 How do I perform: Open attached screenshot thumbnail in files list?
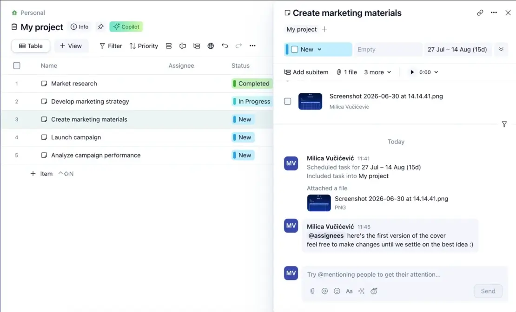point(311,101)
